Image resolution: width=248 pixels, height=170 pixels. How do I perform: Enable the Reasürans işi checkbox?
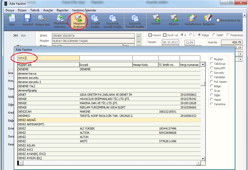(x=218, y=20)
